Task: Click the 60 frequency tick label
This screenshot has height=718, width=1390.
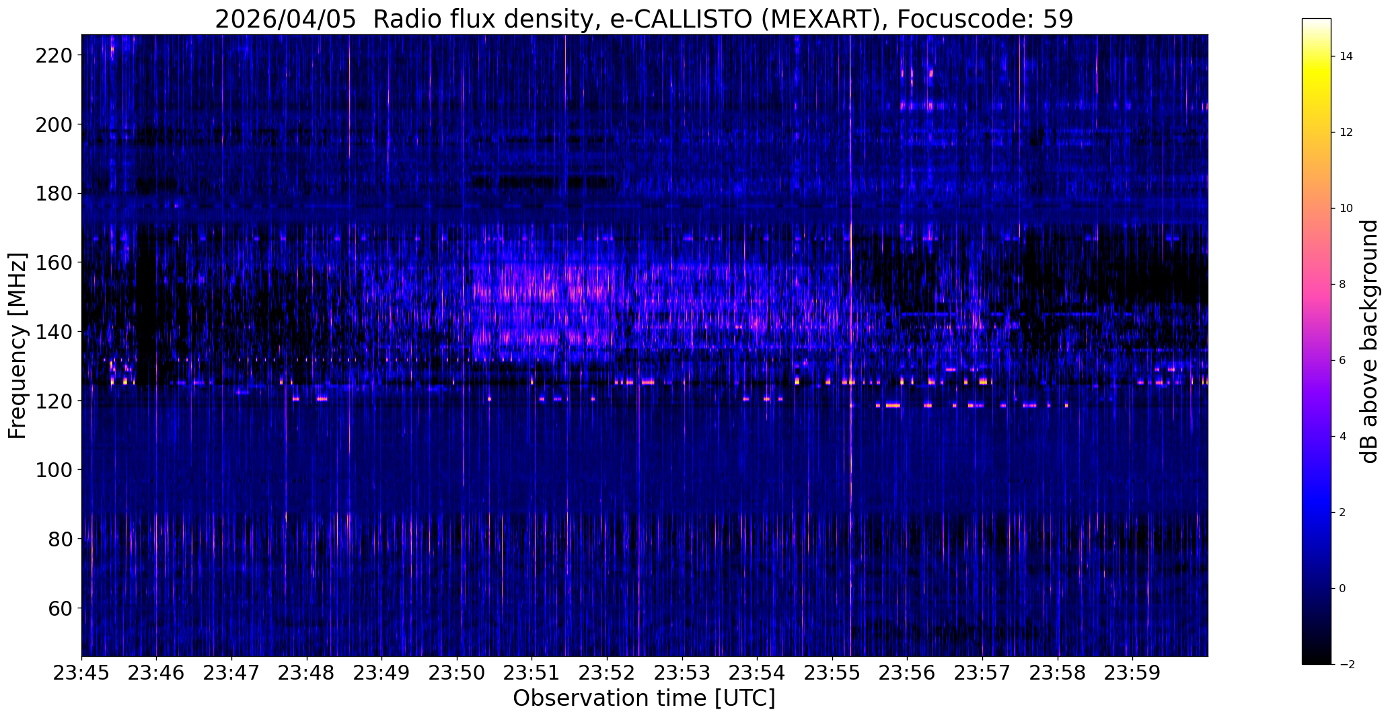Action: click(x=61, y=608)
